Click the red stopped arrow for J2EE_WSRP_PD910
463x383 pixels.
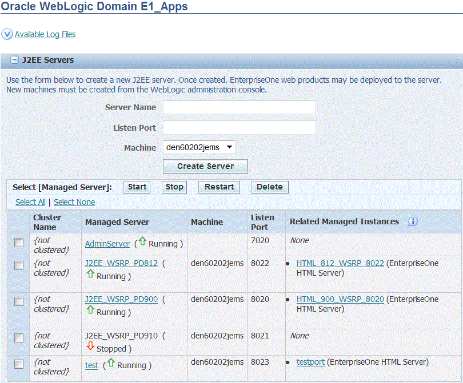[90, 346]
